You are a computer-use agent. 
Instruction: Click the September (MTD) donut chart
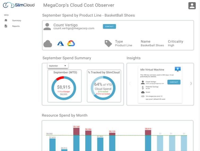(x=64, y=88)
